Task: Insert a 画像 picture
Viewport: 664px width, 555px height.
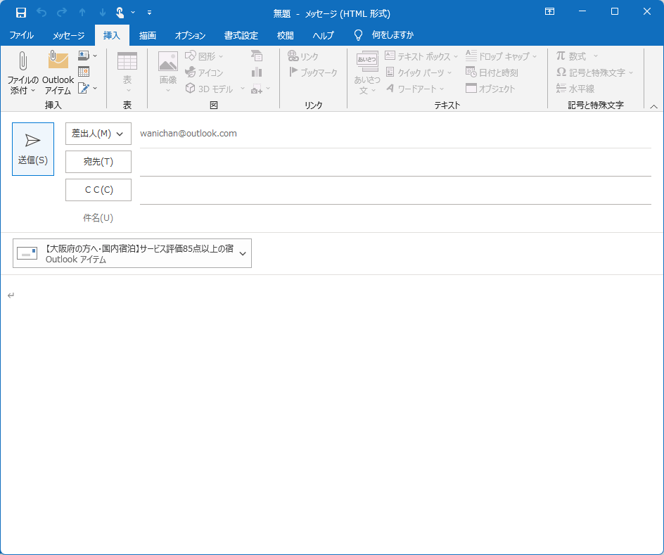Action: 167,73
